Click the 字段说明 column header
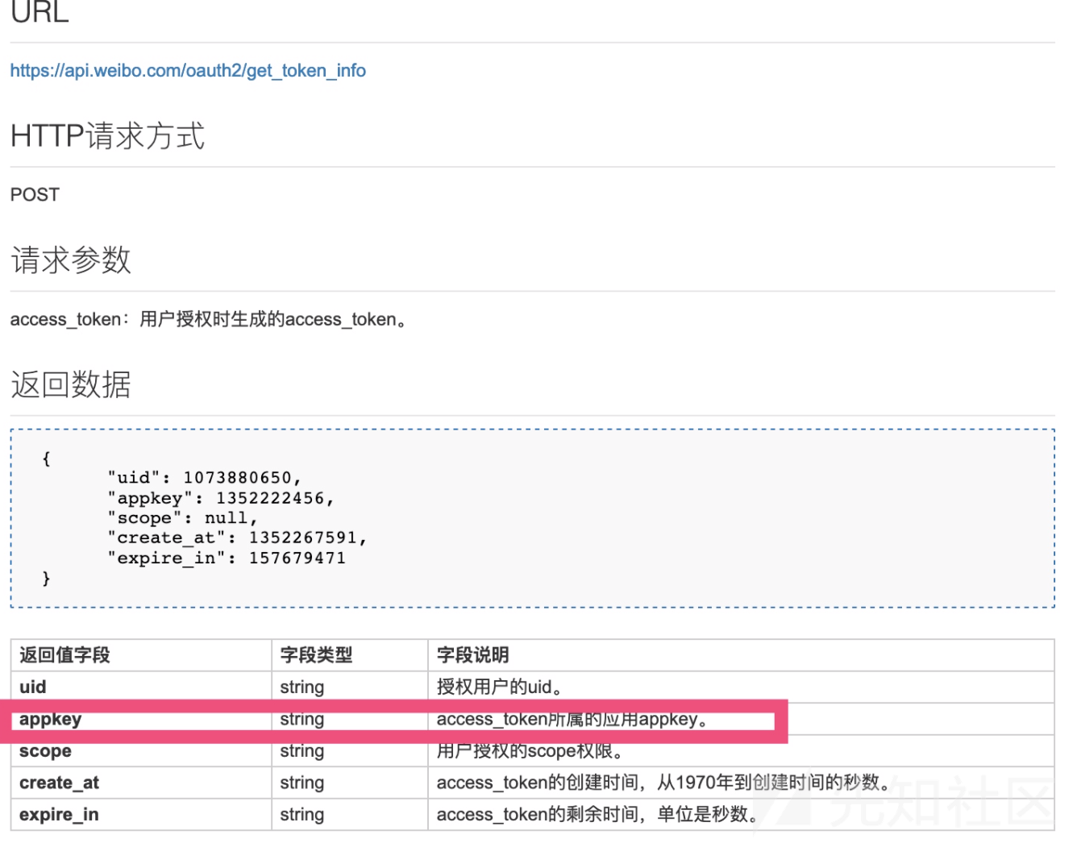 pos(741,655)
